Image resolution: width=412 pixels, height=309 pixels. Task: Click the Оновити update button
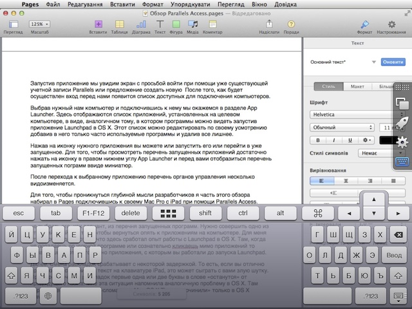point(393,62)
